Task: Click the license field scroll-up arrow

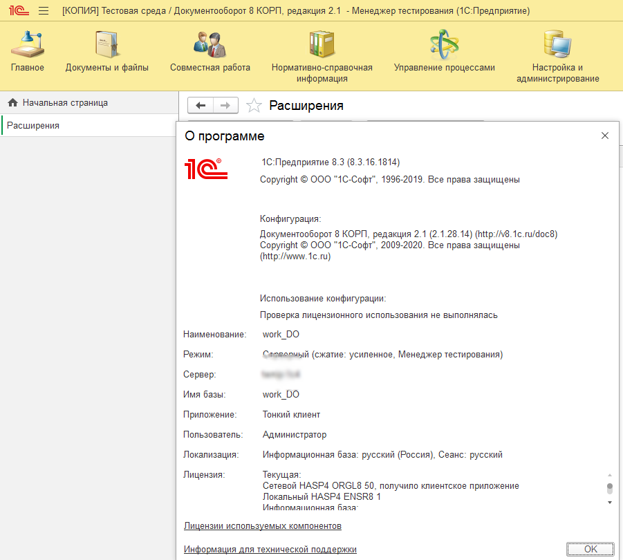Action: (609, 476)
